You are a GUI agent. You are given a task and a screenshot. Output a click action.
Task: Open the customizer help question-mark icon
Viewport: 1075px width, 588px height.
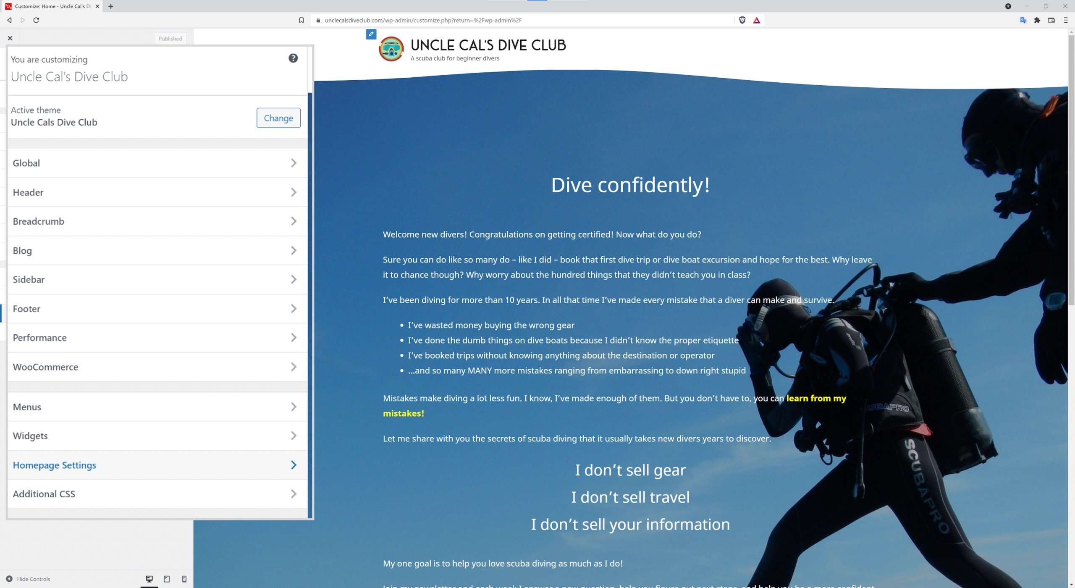click(293, 58)
